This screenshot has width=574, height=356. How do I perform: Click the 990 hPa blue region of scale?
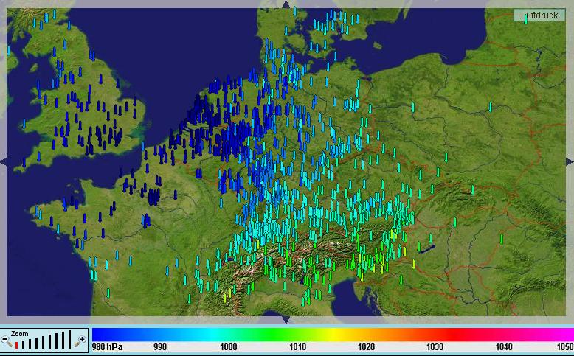click(160, 334)
